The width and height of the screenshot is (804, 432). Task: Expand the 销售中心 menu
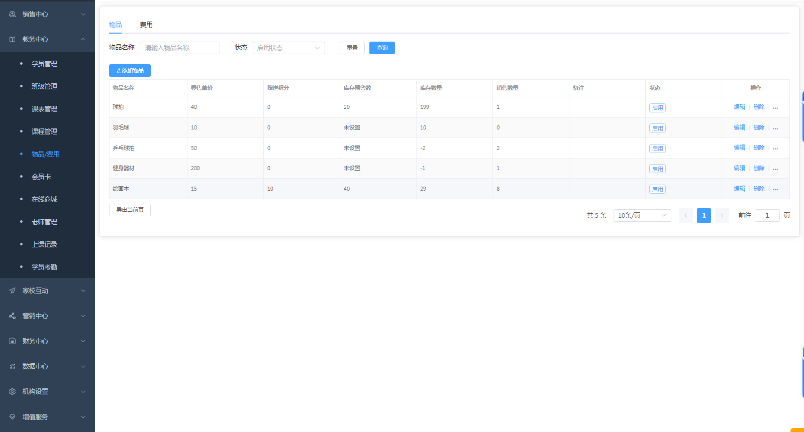coord(83,14)
